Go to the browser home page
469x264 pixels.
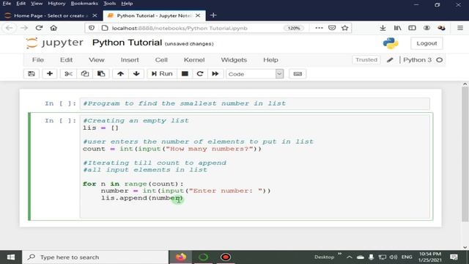(53, 28)
